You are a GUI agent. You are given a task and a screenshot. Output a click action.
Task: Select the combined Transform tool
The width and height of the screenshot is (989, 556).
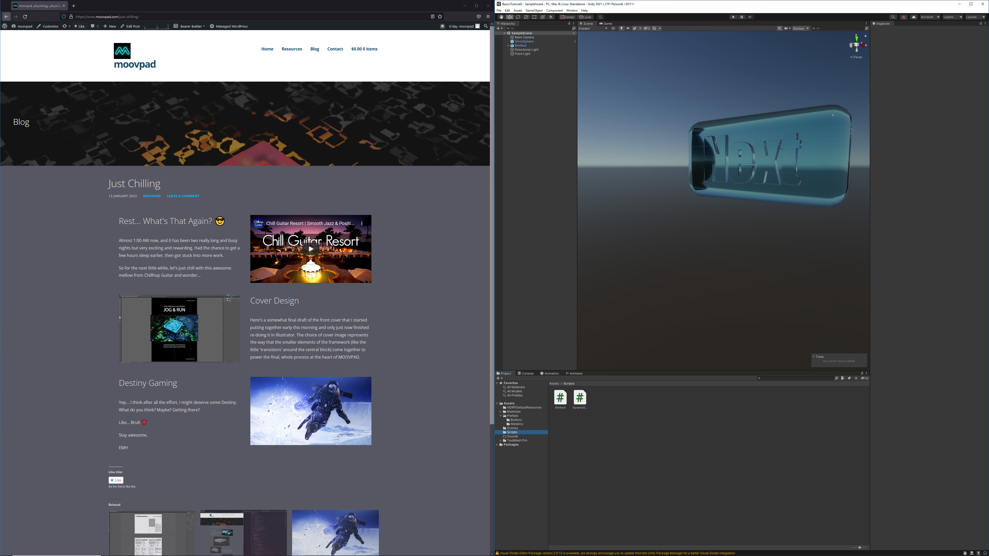[542, 17]
